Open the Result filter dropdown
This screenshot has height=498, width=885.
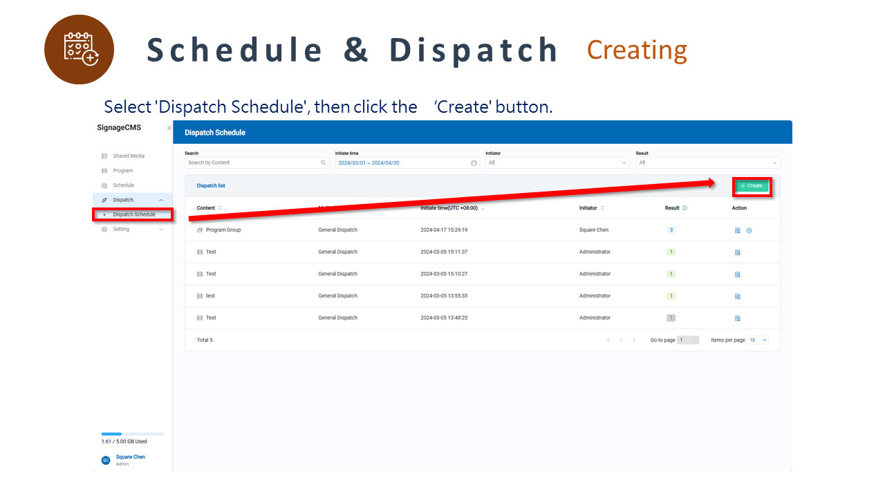click(x=707, y=163)
